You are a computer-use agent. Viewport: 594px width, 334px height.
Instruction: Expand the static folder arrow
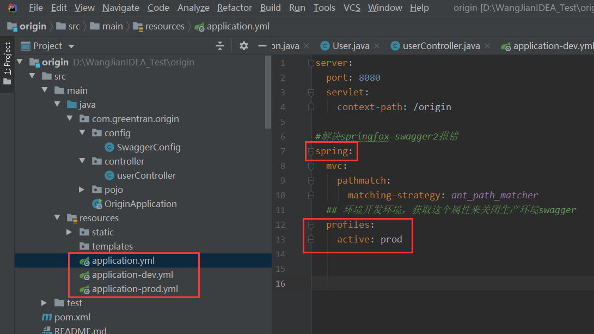pos(69,232)
